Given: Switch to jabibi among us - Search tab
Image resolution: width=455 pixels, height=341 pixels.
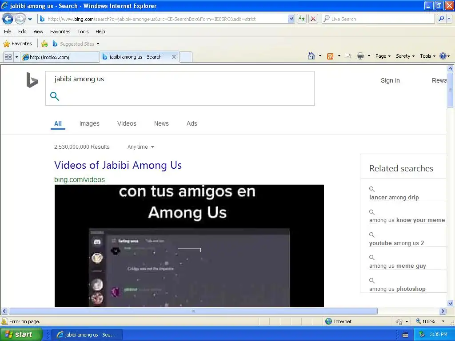Looking at the screenshot, I should coord(136,57).
